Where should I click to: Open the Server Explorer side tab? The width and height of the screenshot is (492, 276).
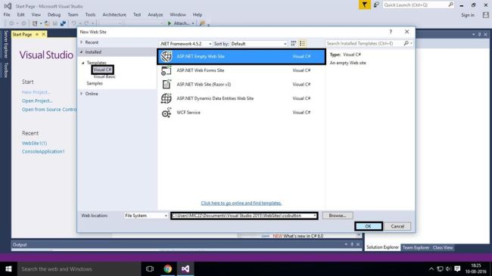(x=5, y=44)
